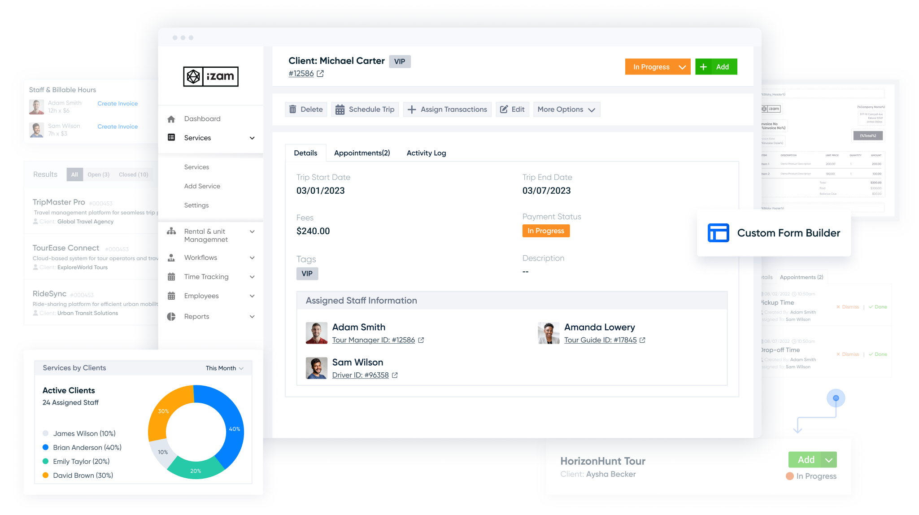This screenshot has width=919, height=515.
Task: Click the Custom Form Builder layout icon
Action: click(x=719, y=233)
